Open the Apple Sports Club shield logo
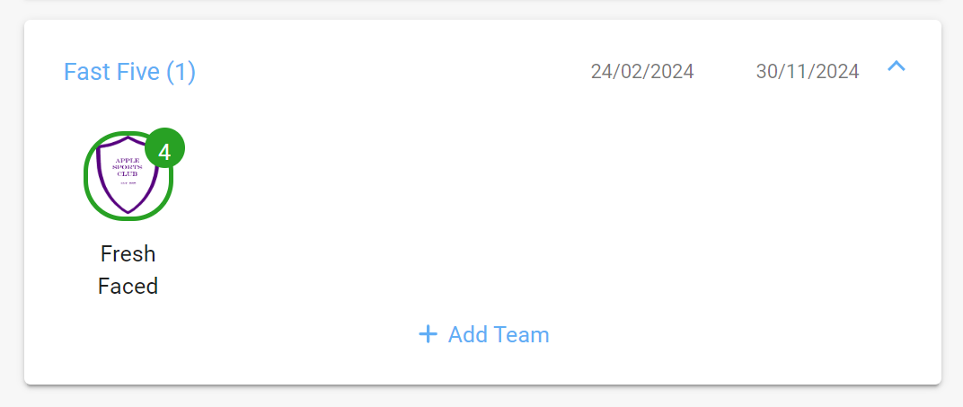Viewport: 963px width, 407px height. [128, 175]
